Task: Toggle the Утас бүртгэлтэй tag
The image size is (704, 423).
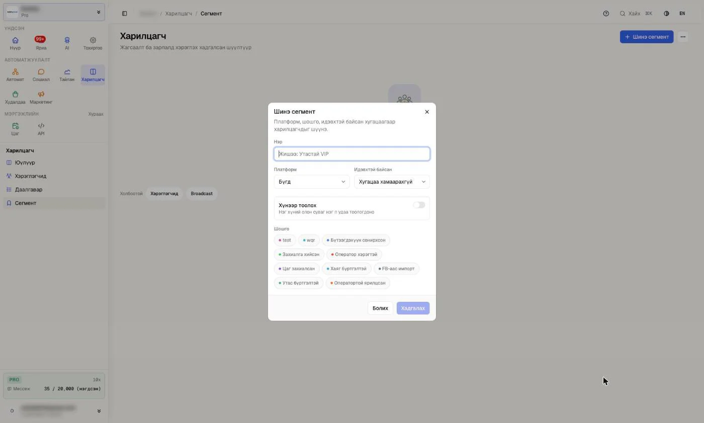Action: (299, 283)
